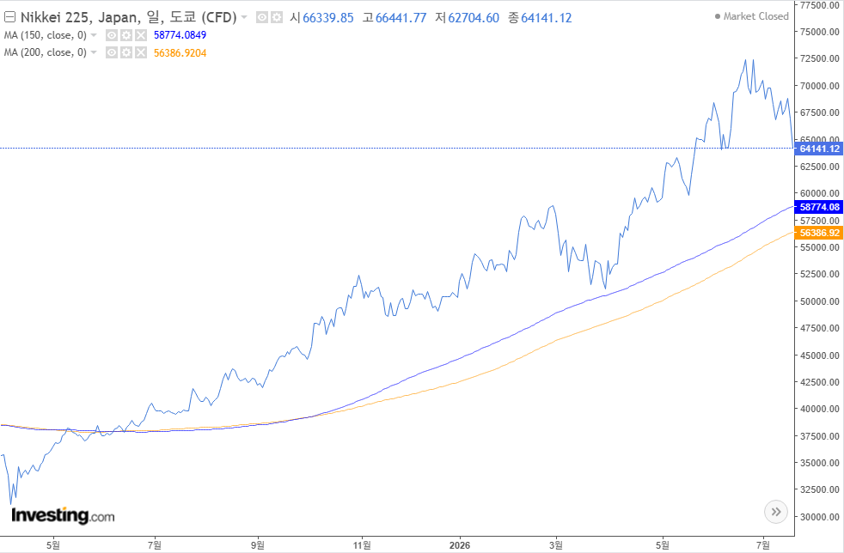Click the blue MA price tag 58774.08
This screenshot has height=553, width=844.
click(819, 207)
